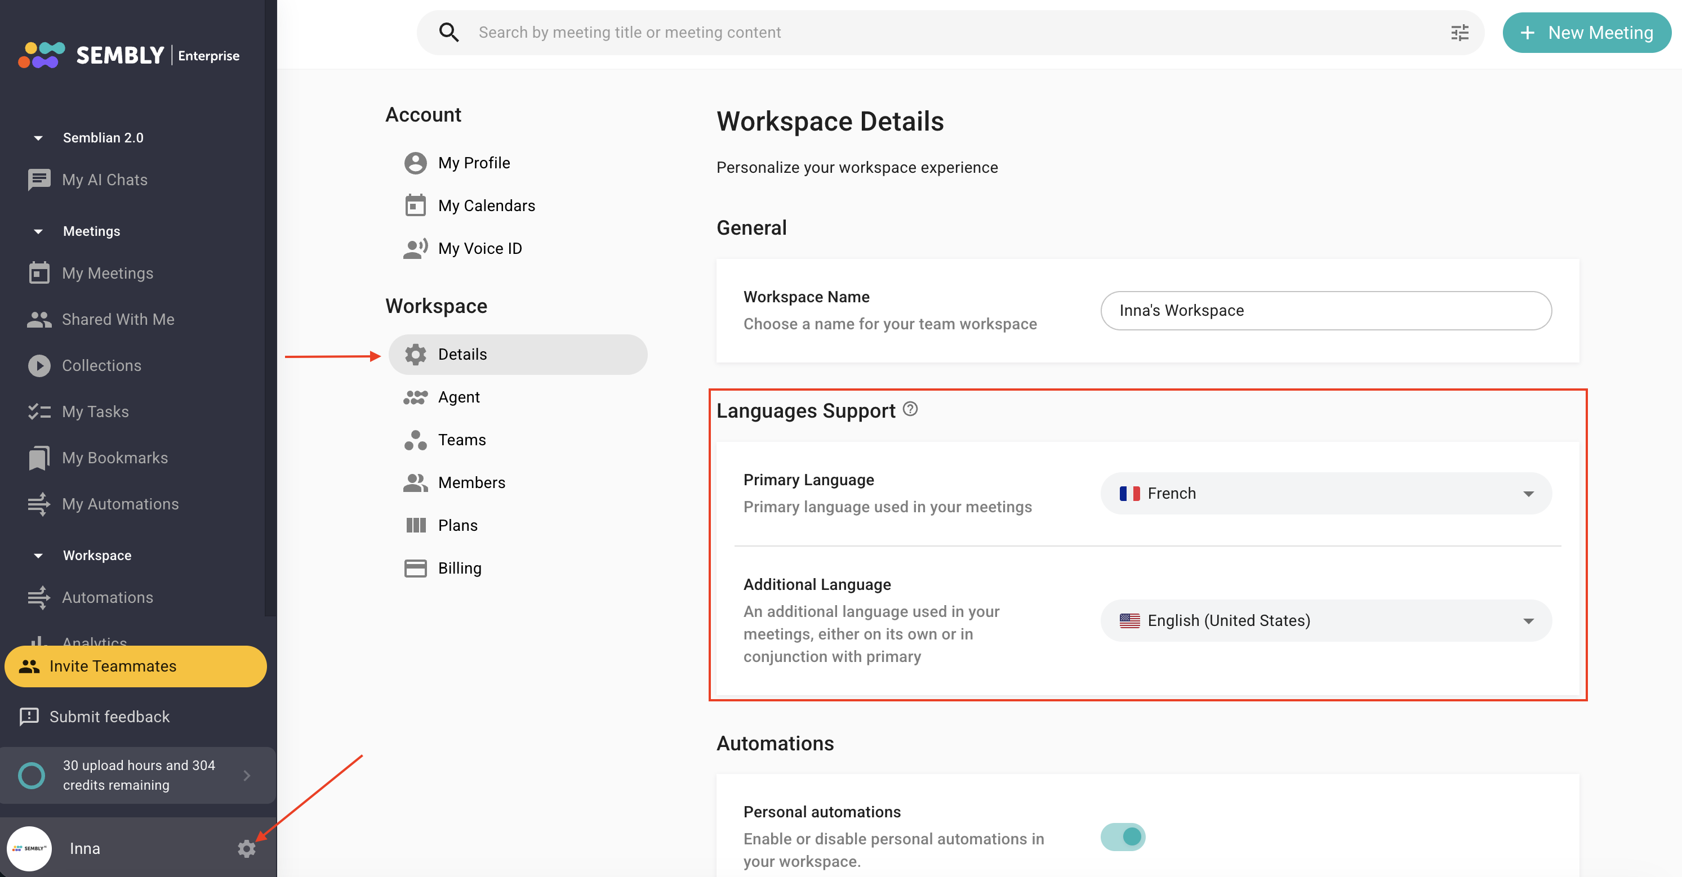
Task: Disable the Personal automations toggle
Action: 1123,836
